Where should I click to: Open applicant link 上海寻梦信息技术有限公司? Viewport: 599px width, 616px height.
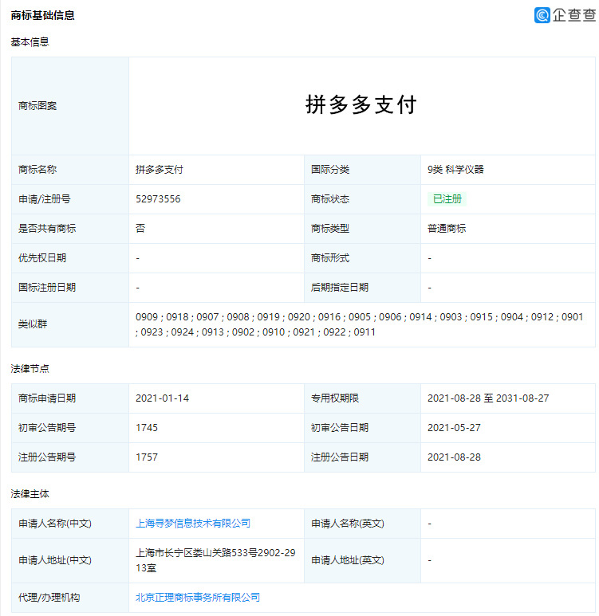(193, 524)
